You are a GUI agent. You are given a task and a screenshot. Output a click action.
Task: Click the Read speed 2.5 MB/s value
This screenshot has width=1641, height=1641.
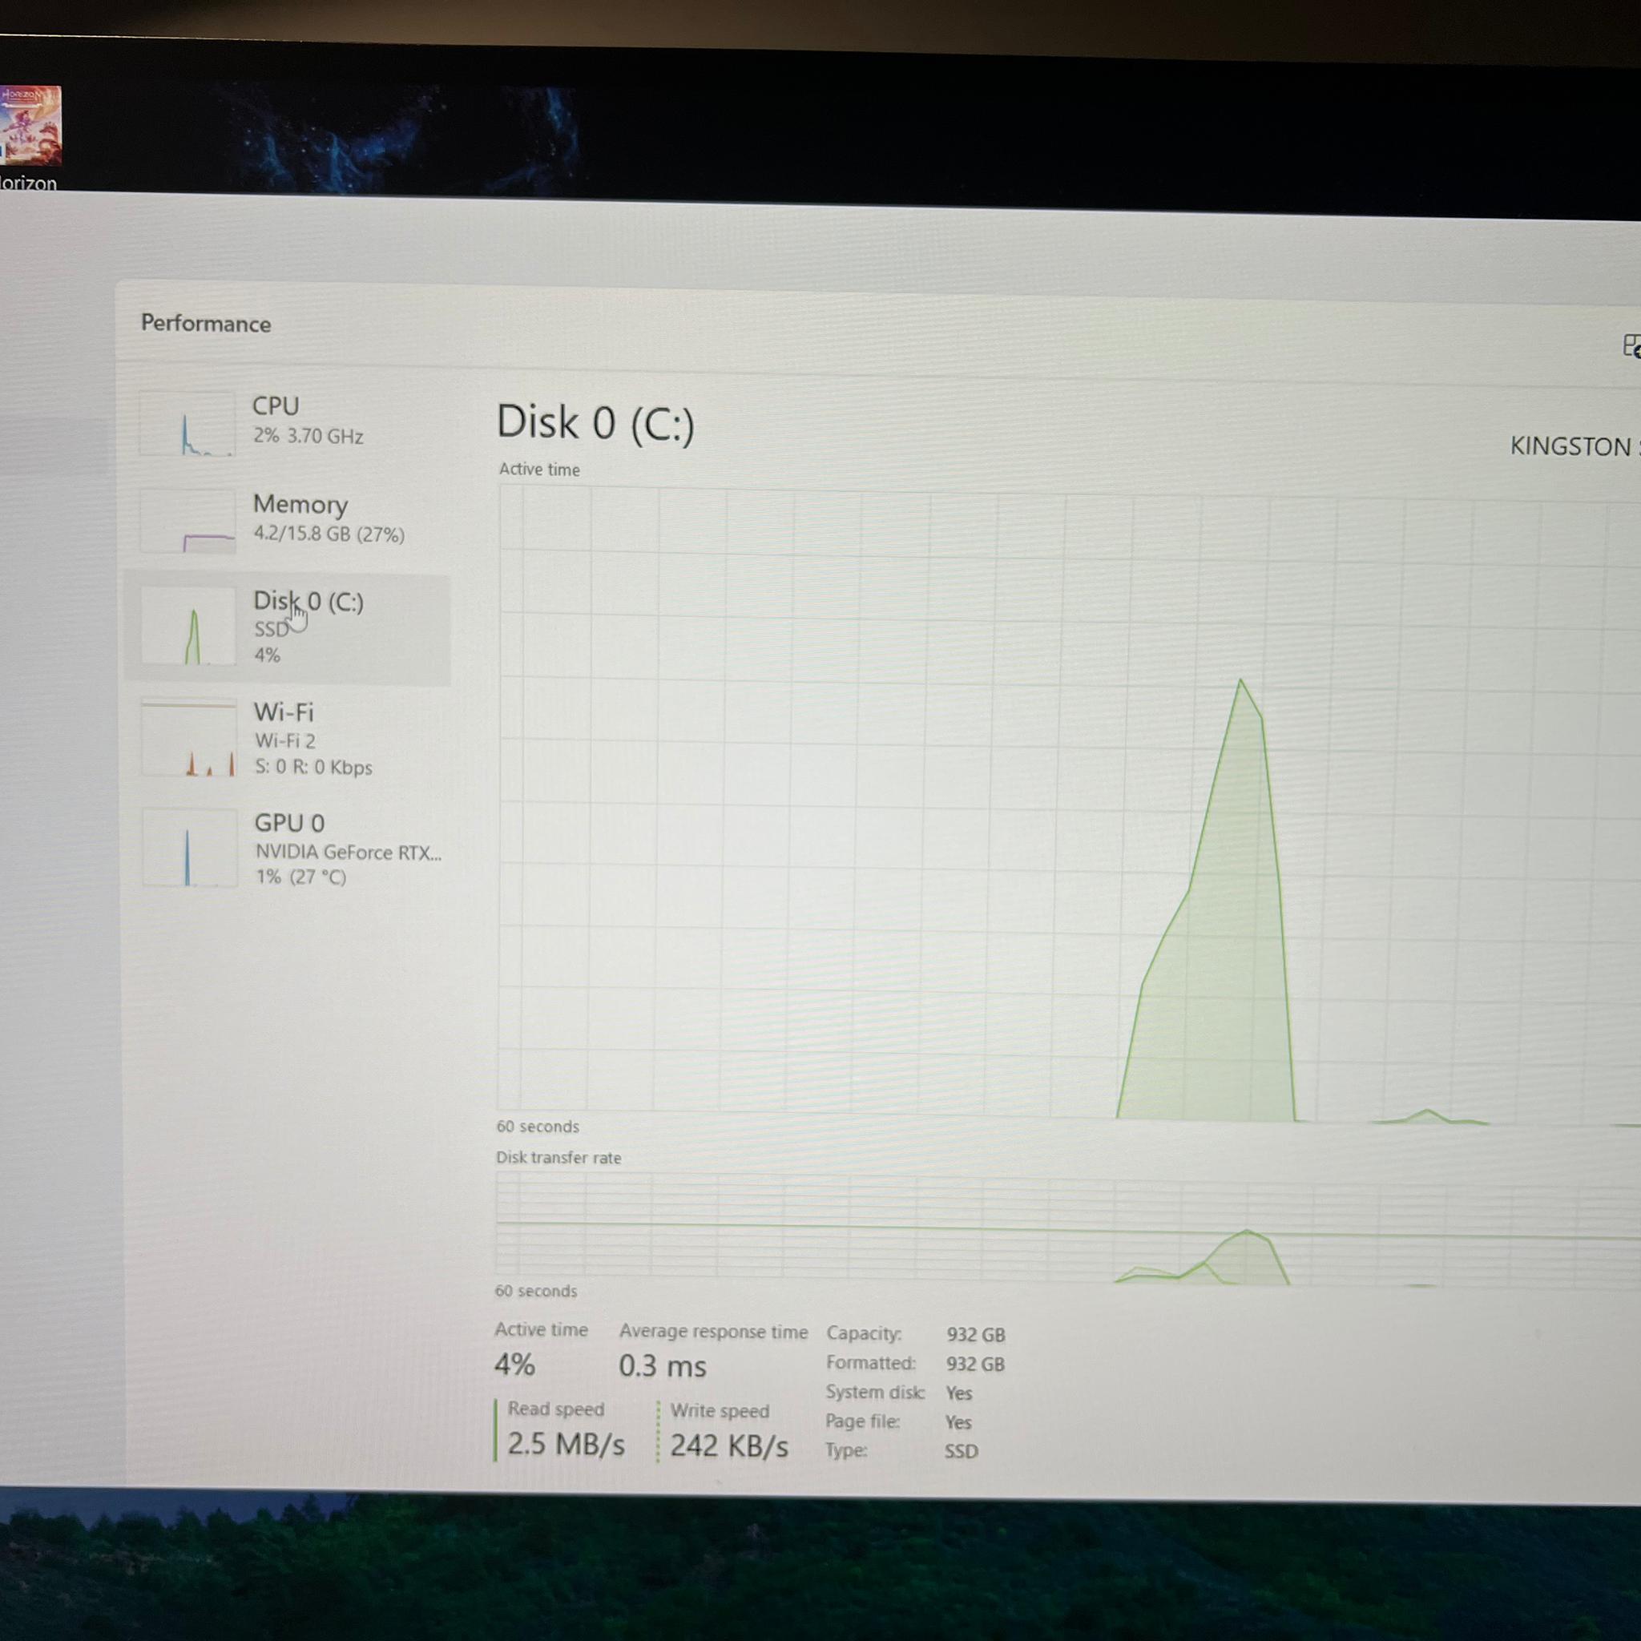[566, 1444]
